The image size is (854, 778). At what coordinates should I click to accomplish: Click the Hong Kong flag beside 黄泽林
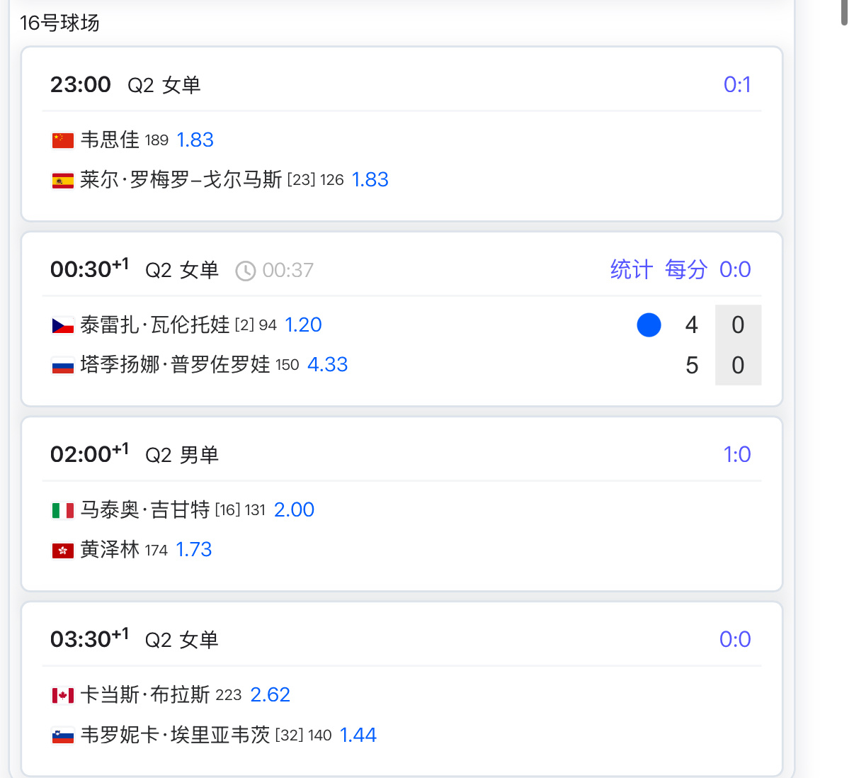(x=63, y=551)
